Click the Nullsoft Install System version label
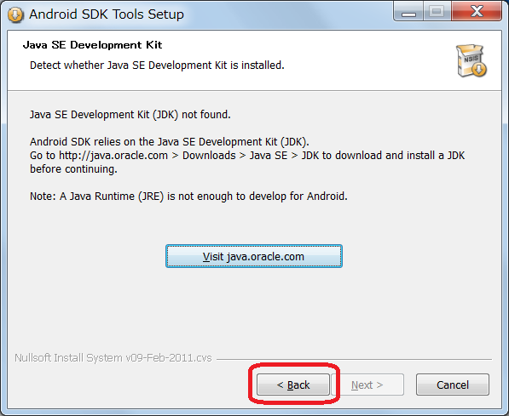This screenshot has width=509, height=416. click(x=113, y=357)
